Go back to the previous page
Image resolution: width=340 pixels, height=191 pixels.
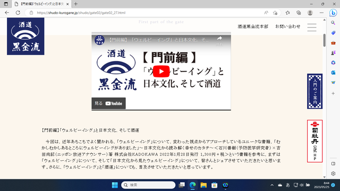[7, 13]
